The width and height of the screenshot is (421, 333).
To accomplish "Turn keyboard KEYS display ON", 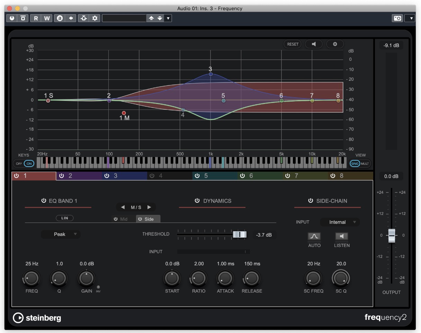I will click(x=29, y=163).
